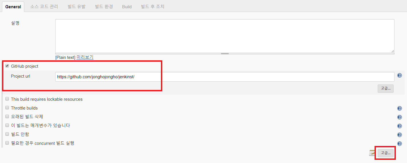Open help for the Project url field
Screen dimensions: 407x163
click(399, 75)
